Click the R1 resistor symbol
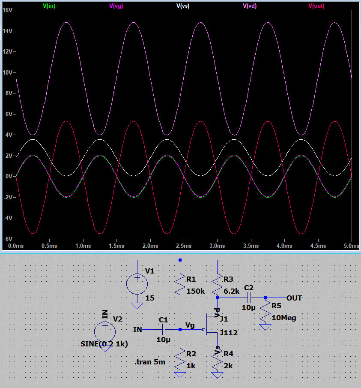The image size is (361, 388). [180, 284]
